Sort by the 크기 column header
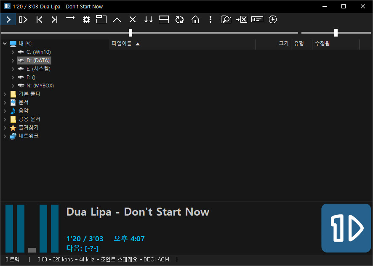This screenshot has width=373, height=266. click(274, 44)
